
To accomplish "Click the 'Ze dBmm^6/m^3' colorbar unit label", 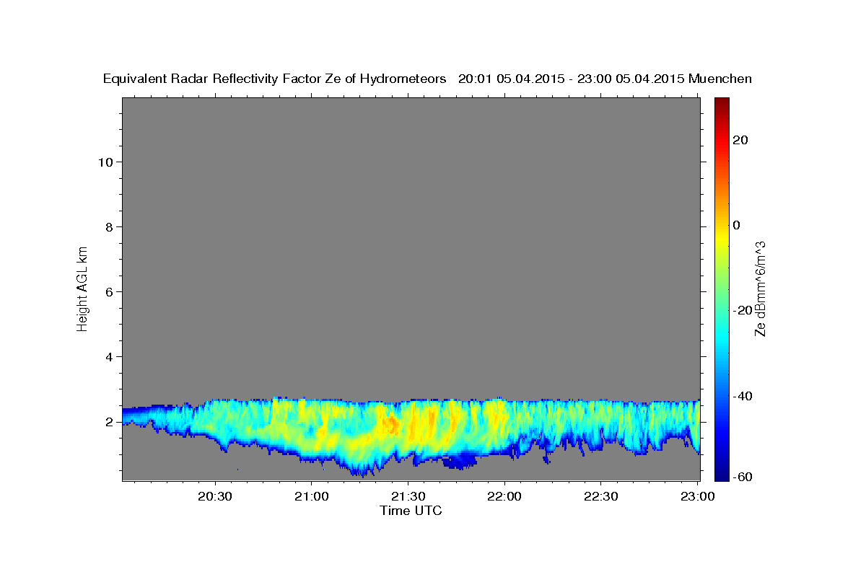I will [x=760, y=288].
